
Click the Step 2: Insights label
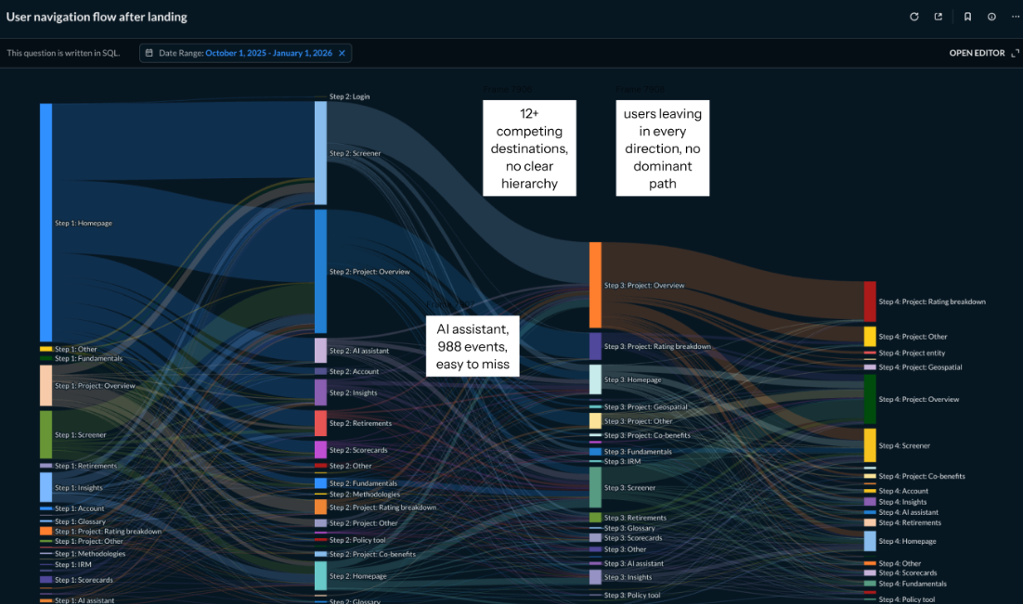click(x=353, y=392)
